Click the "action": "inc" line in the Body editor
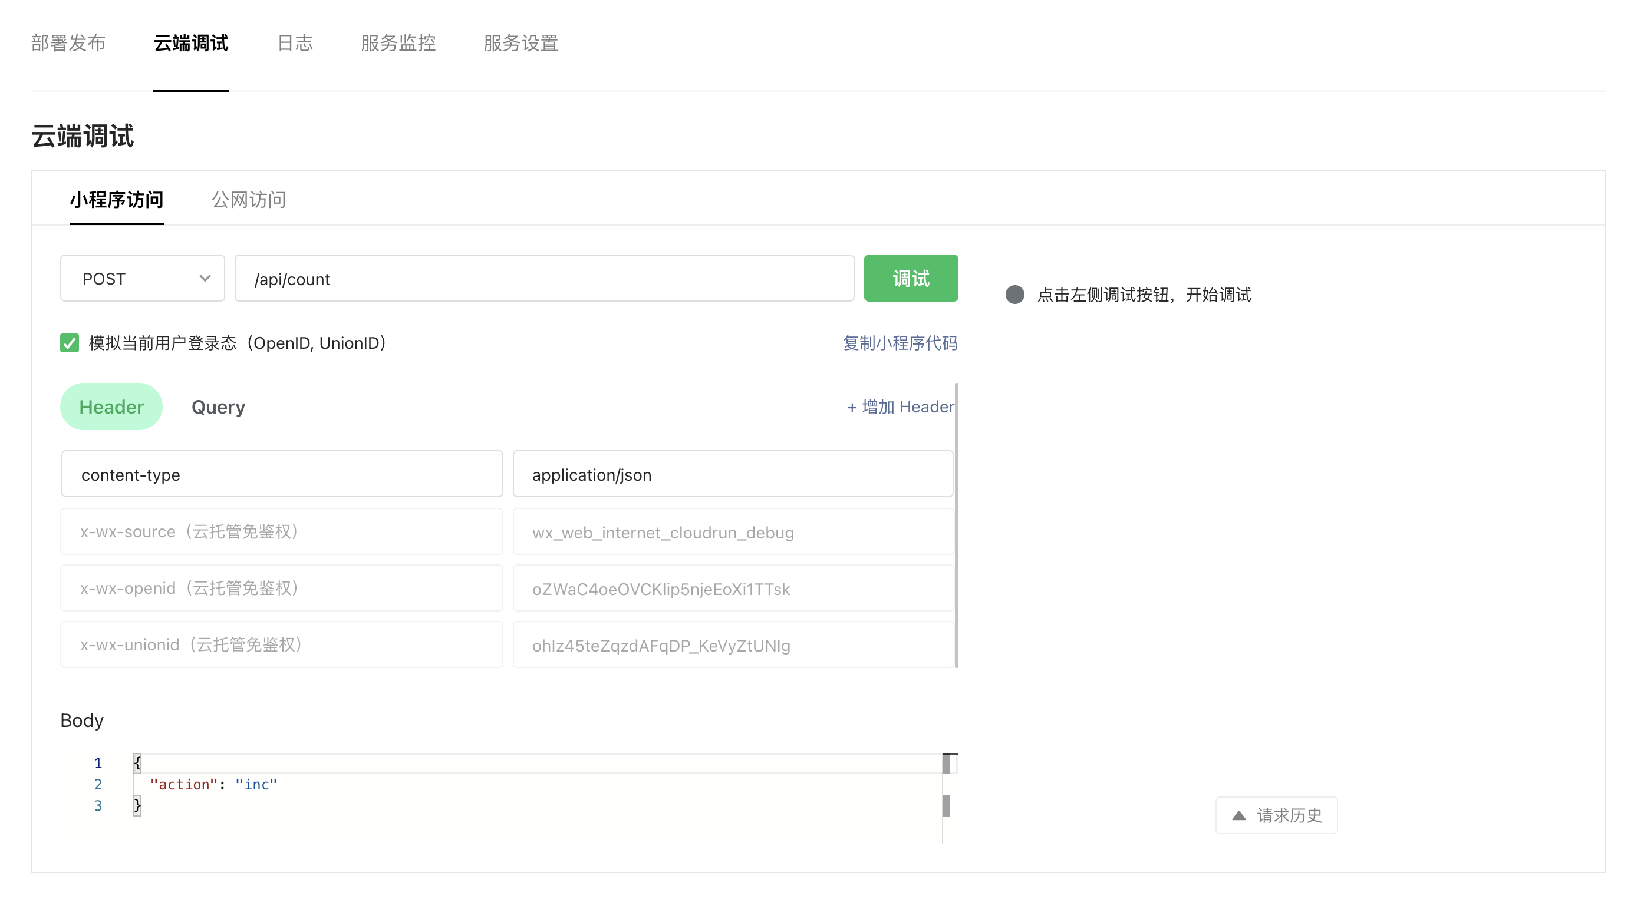 pyautogui.click(x=213, y=784)
